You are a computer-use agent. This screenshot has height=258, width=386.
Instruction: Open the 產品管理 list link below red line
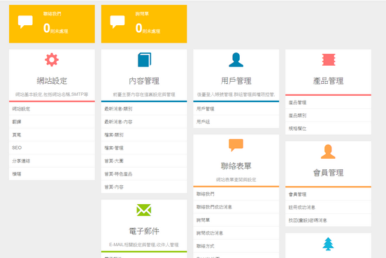point(297,102)
